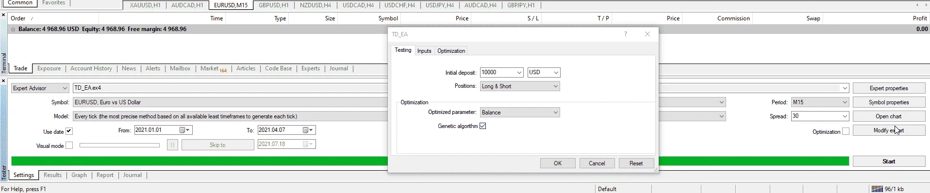Open the Tester Journal tab
Image resolution: width=930 pixels, height=193 pixels.
click(x=133, y=175)
